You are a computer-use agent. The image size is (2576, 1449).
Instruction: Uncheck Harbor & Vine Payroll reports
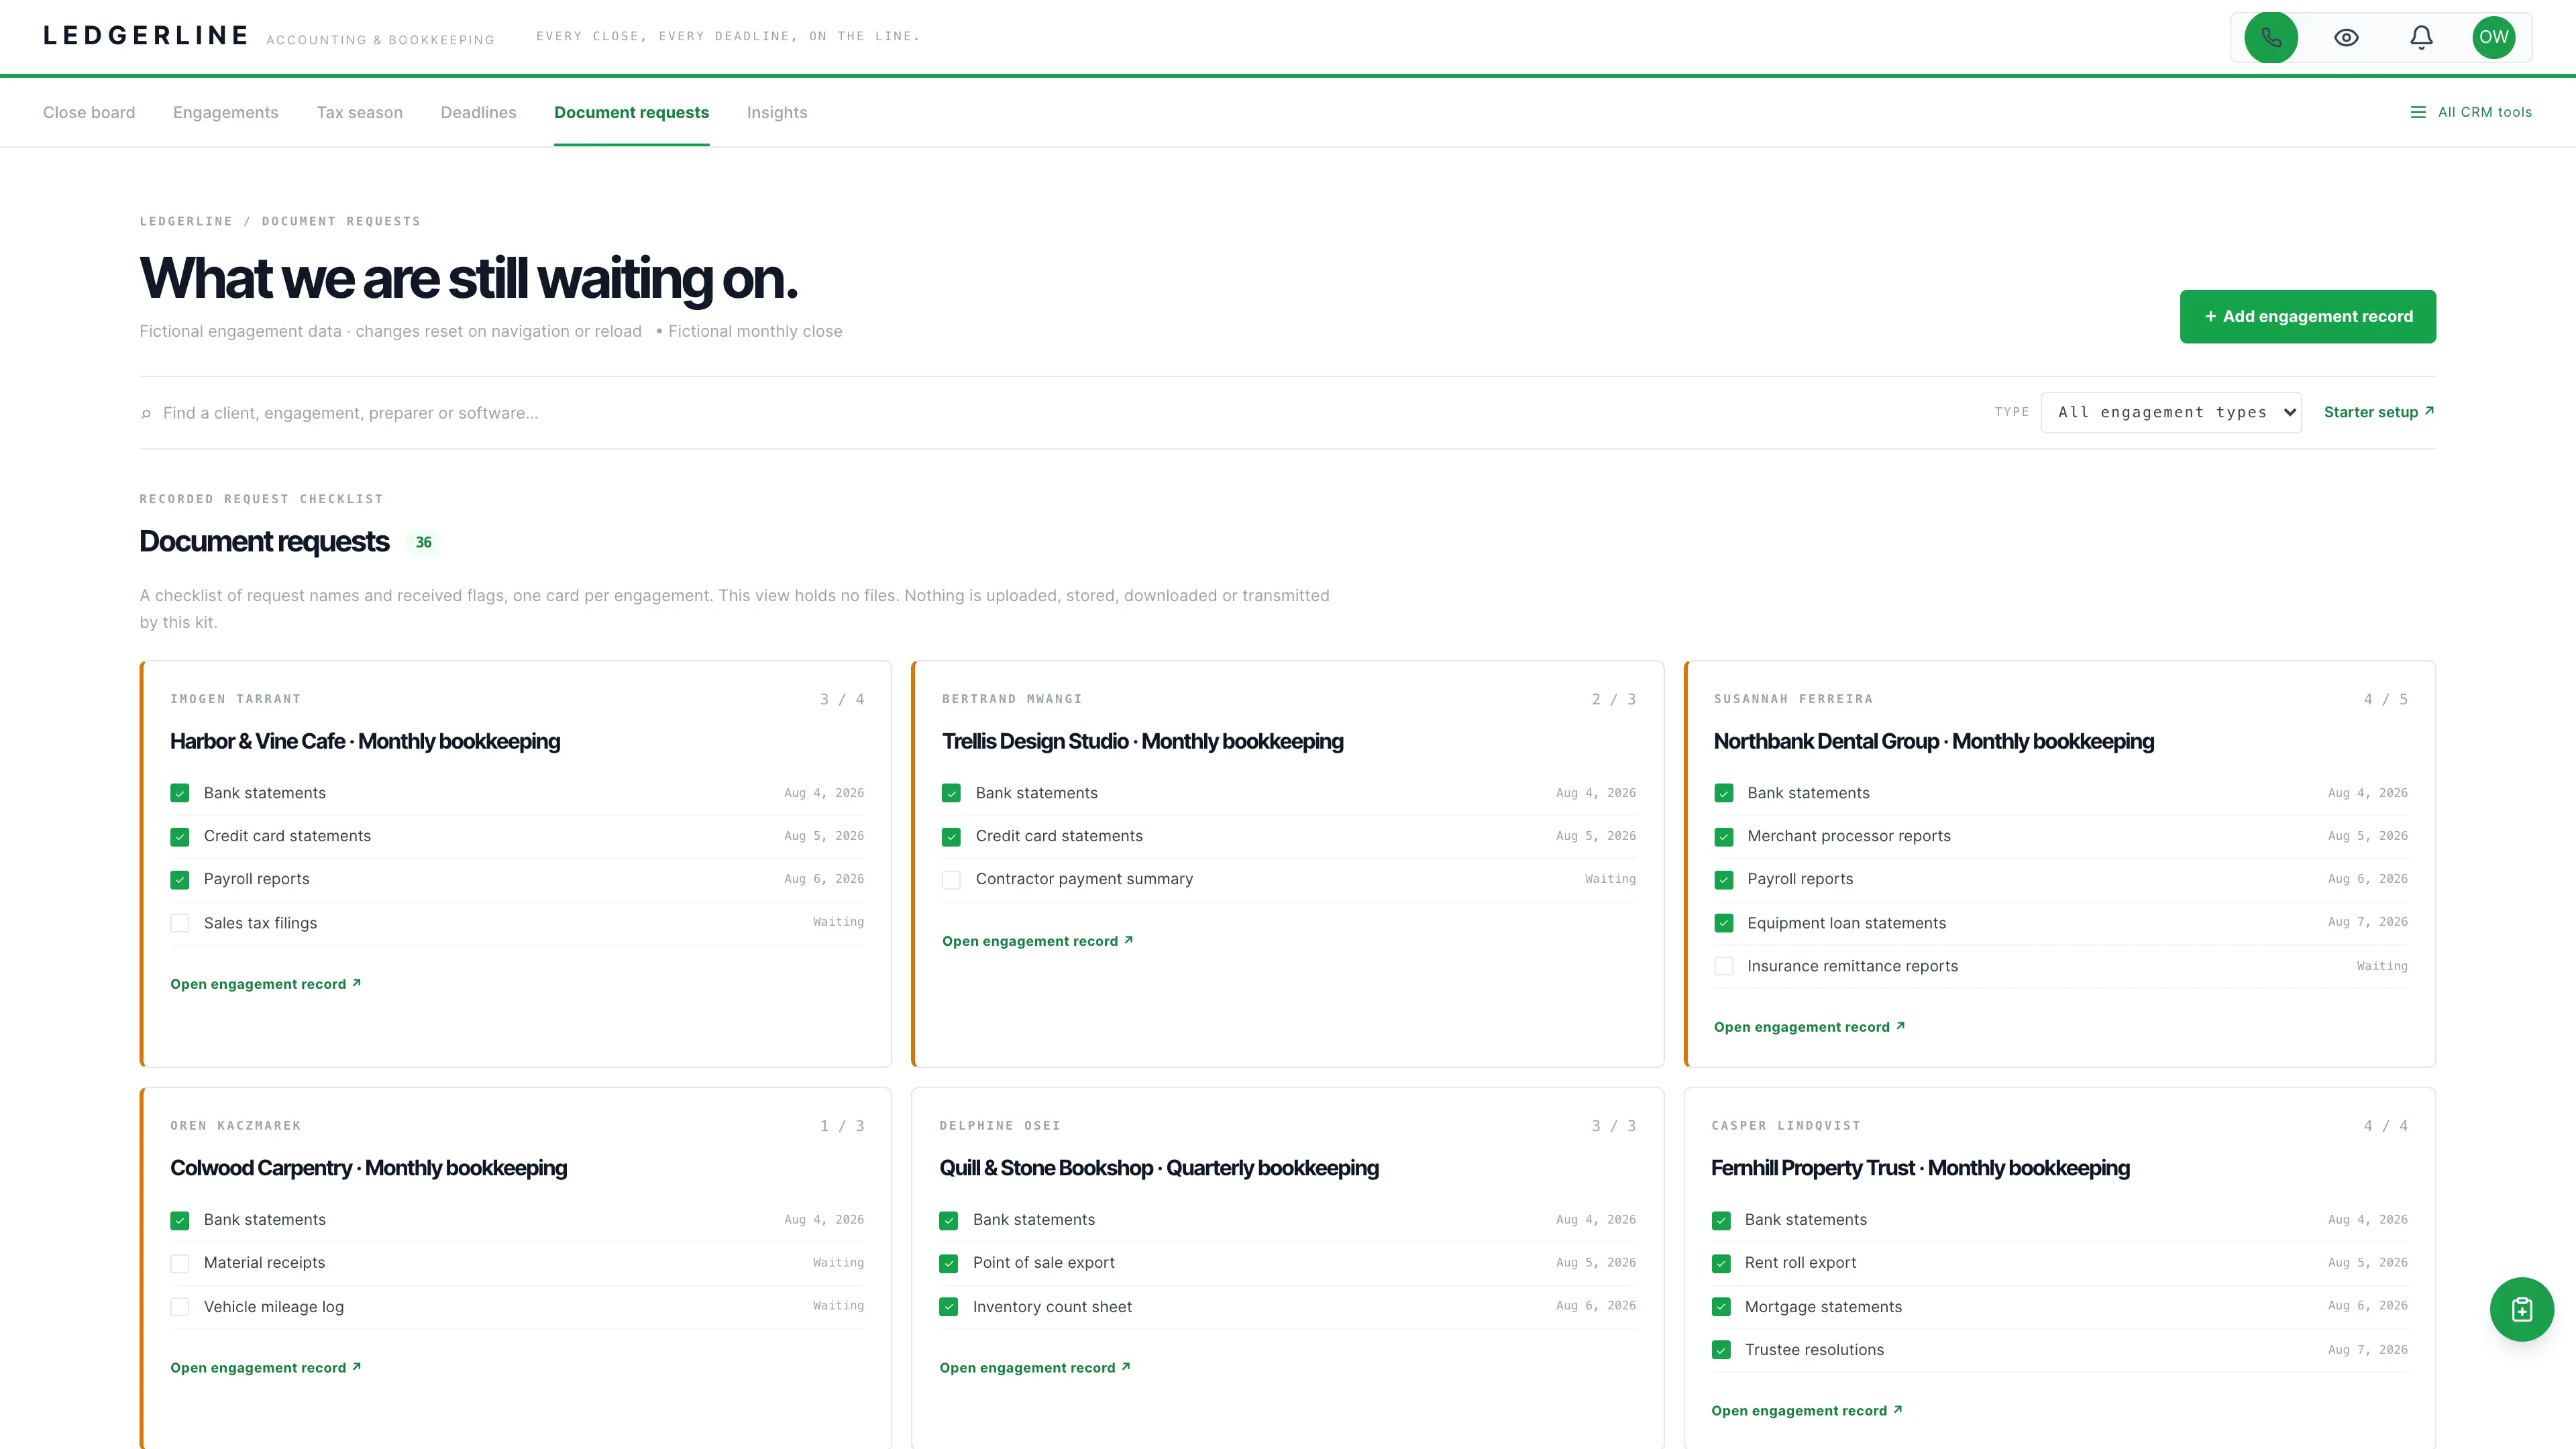tap(180, 879)
